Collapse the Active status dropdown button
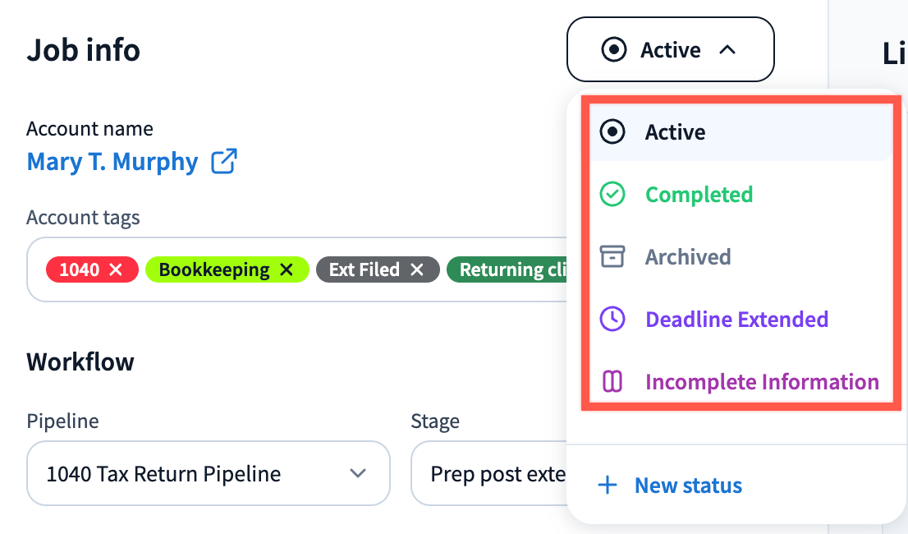Screen dimensions: 908x534 (x=670, y=50)
